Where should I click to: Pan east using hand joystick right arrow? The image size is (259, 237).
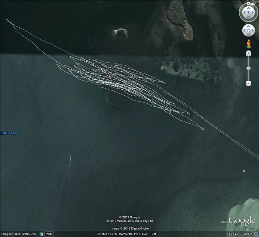pos(253,30)
